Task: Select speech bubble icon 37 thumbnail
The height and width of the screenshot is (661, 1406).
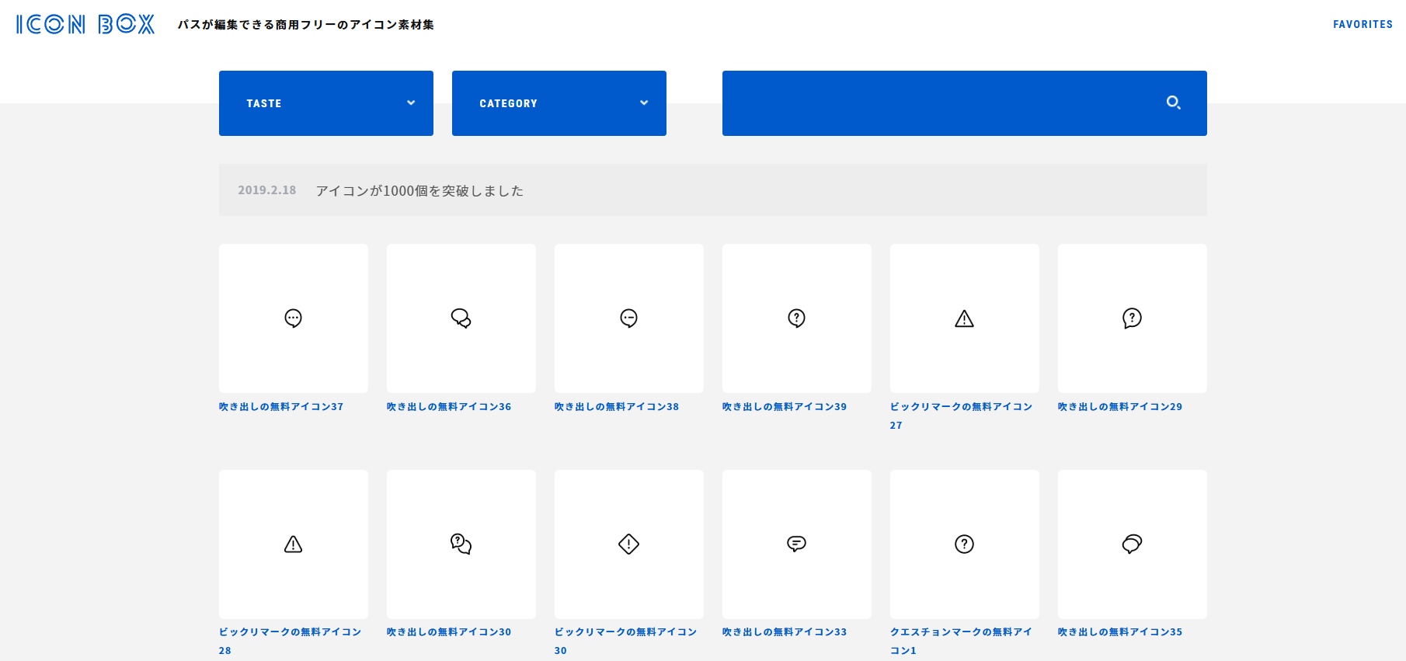Action: click(294, 318)
